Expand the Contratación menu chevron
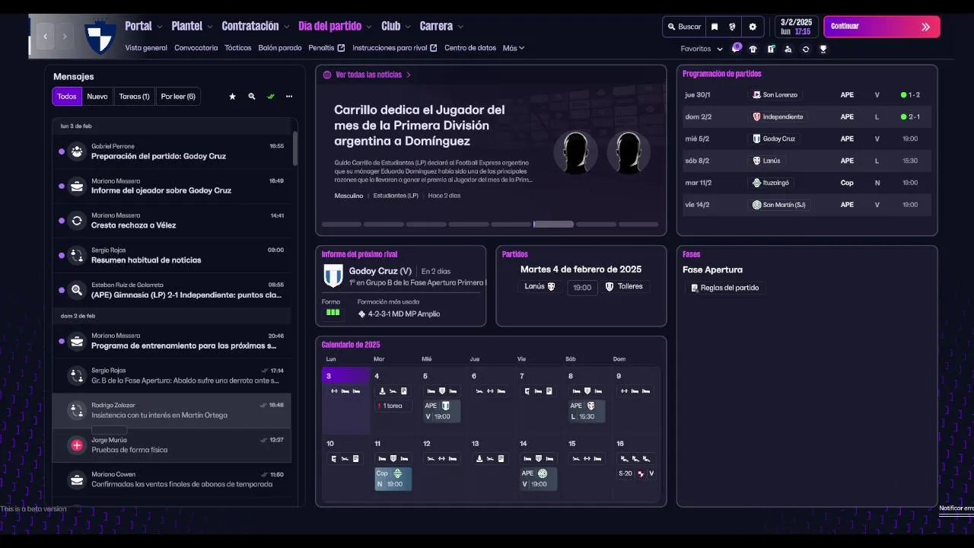This screenshot has height=548, width=974. point(287,27)
